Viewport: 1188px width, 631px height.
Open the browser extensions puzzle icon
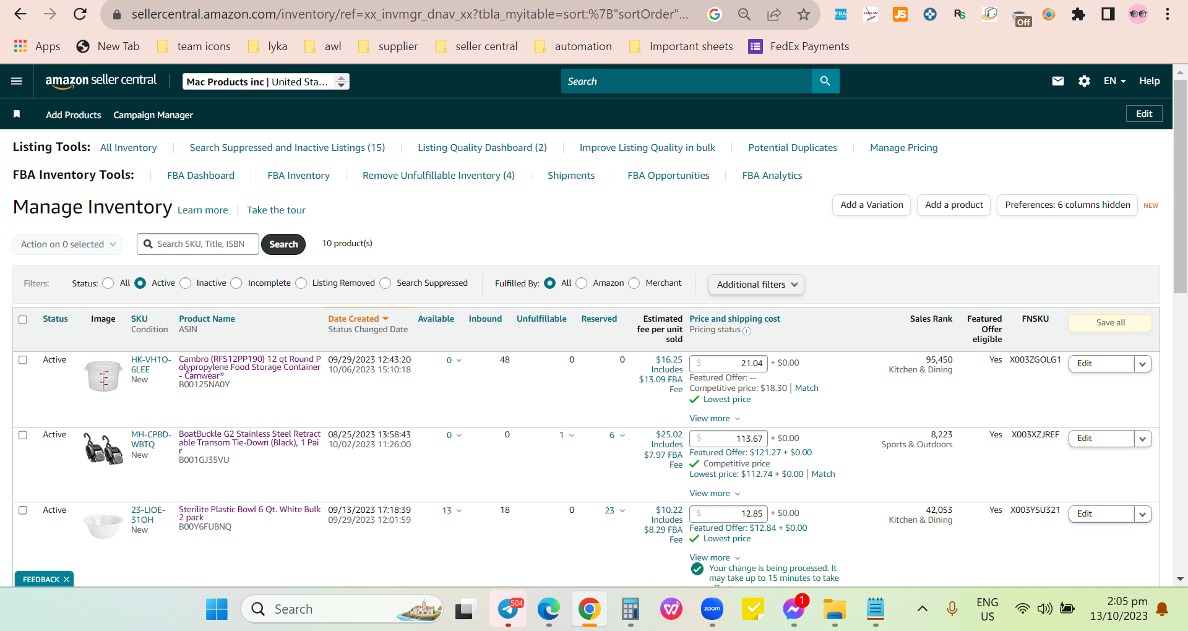tap(1078, 14)
